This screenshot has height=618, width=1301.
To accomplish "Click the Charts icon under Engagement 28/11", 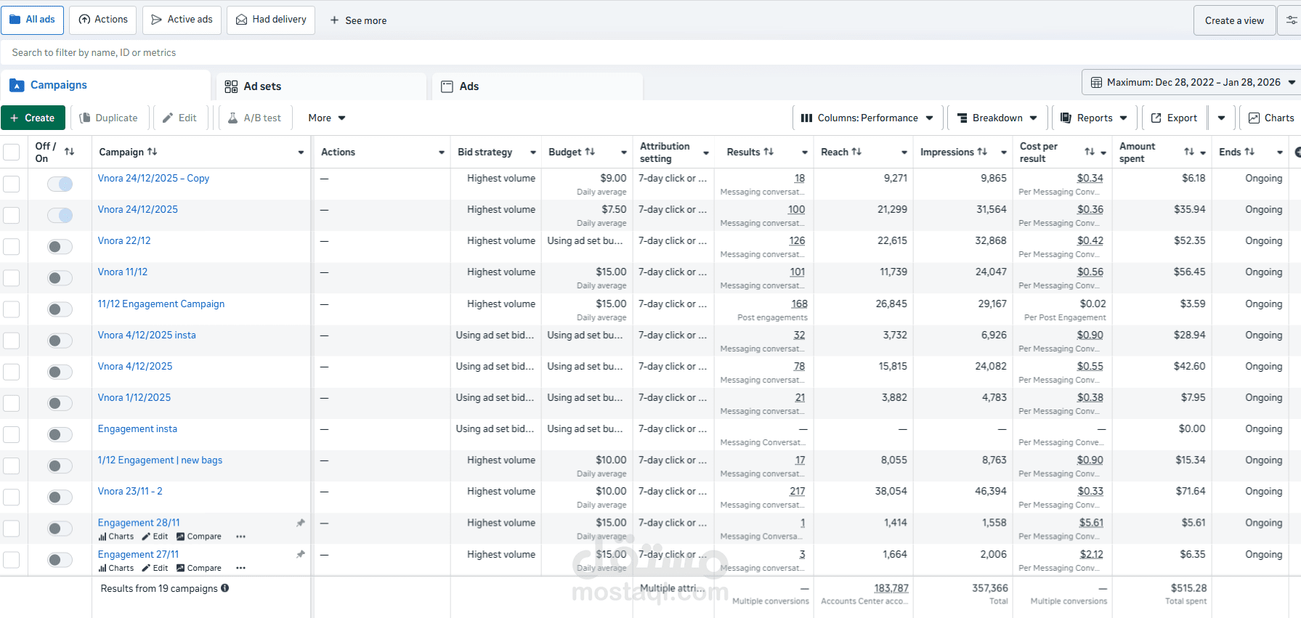I will 102,537.
